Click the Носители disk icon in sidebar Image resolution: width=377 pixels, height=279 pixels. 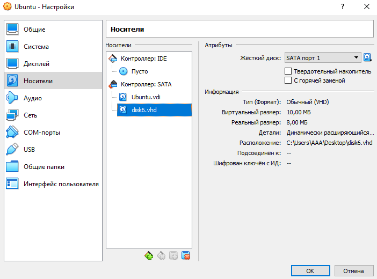pos(12,80)
